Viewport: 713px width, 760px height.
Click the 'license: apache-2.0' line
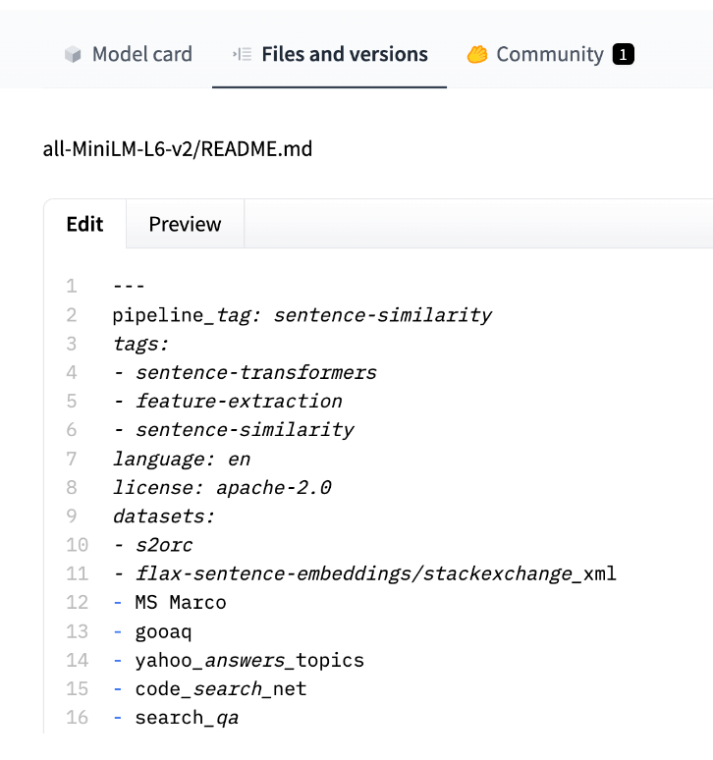pyautogui.click(x=222, y=487)
